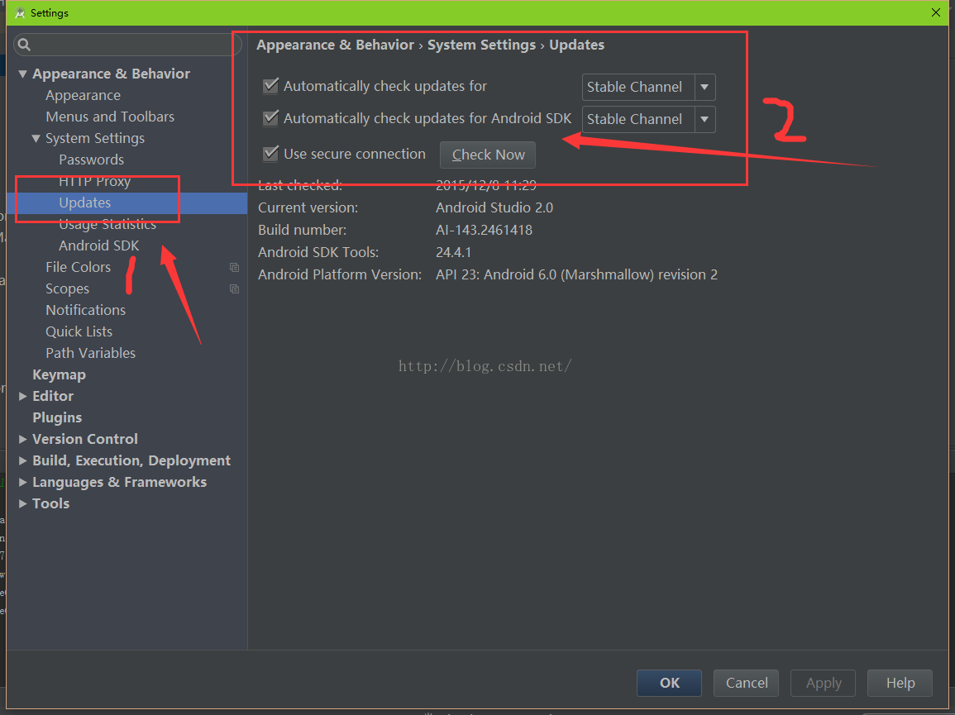Expand the Tools tree node

[x=22, y=503]
